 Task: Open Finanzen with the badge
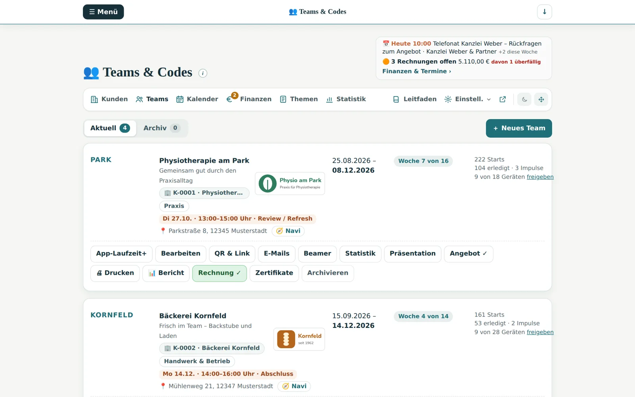coord(249,99)
